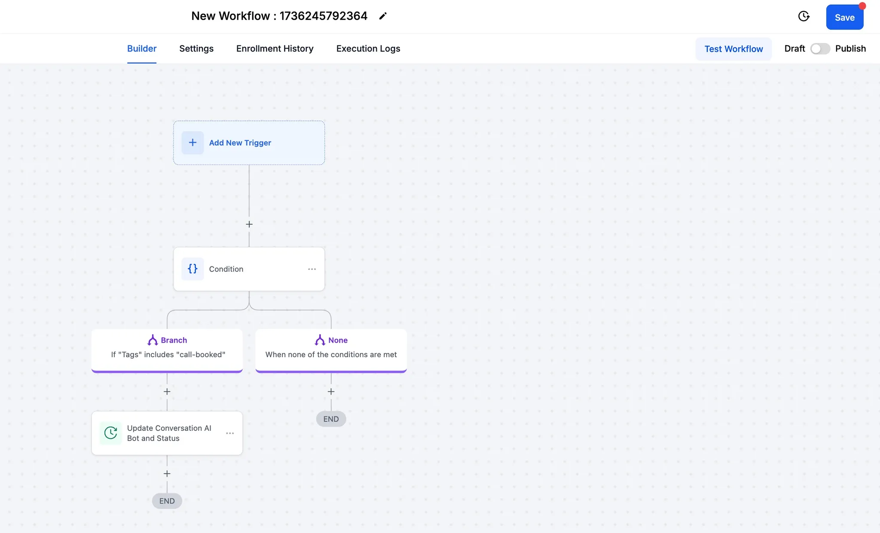880x533 pixels.
Task: Click the Save button
Action: click(x=844, y=18)
